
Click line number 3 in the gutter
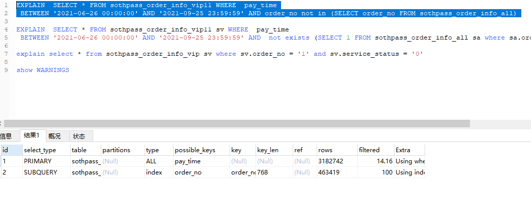pos(6,22)
